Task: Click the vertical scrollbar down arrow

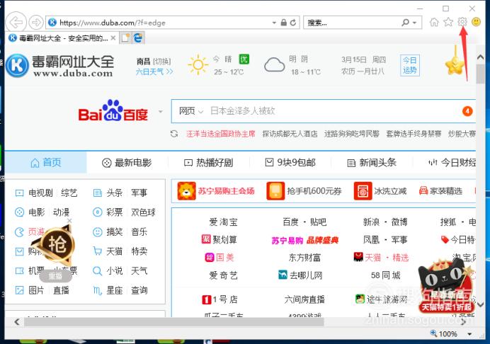Action: (x=480, y=304)
